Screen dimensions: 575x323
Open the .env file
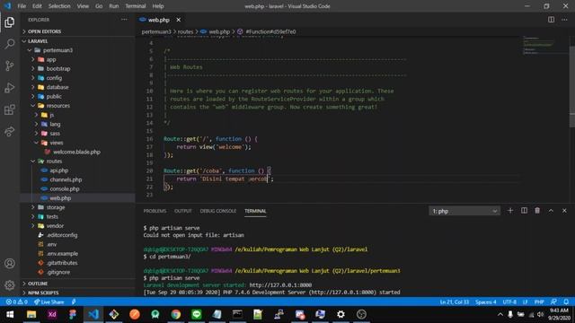point(78,244)
